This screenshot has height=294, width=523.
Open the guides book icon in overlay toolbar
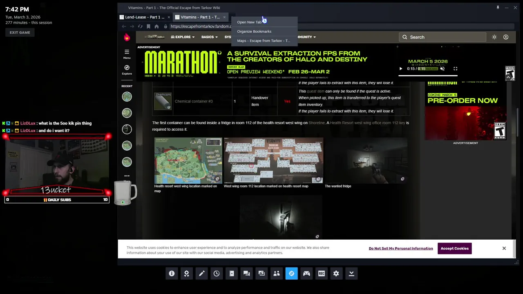[232, 274]
